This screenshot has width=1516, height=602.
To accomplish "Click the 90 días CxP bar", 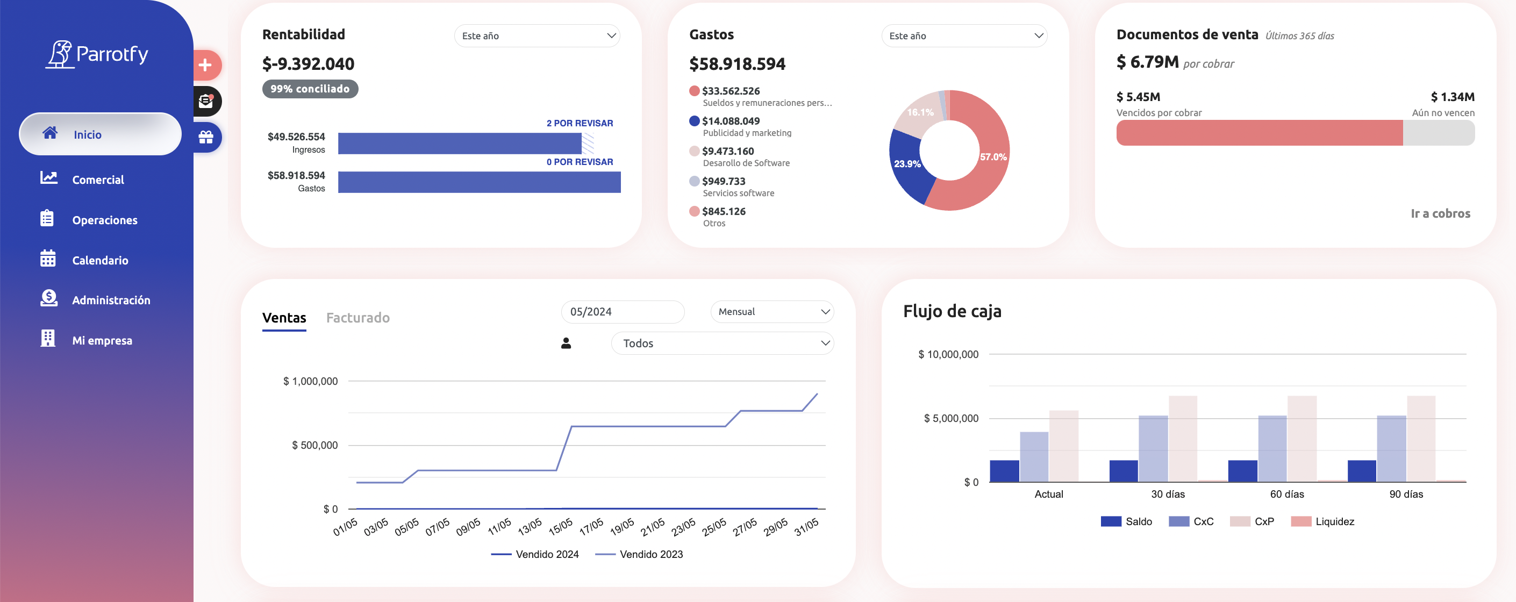I will click(1421, 439).
